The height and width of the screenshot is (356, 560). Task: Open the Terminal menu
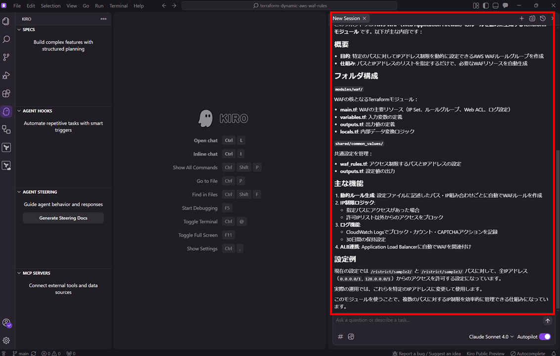[x=118, y=6]
